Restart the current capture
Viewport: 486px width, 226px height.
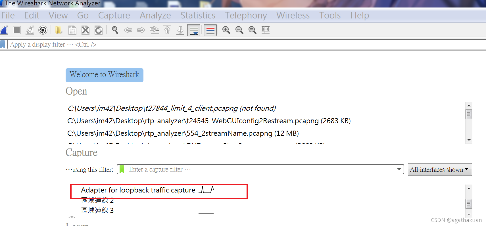pos(30,30)
